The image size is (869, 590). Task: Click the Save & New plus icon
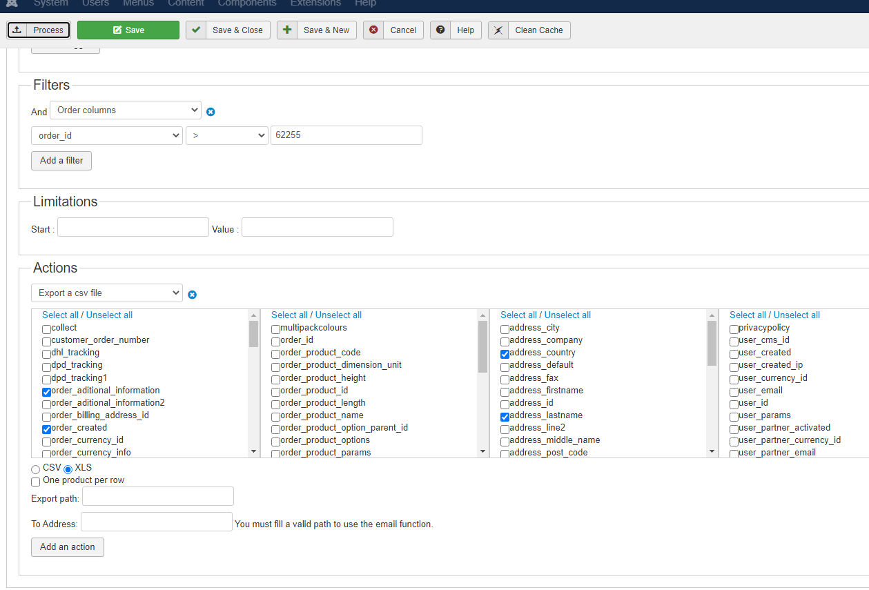(x=287, y=30)
